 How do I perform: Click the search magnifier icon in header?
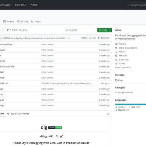(129, 5)
